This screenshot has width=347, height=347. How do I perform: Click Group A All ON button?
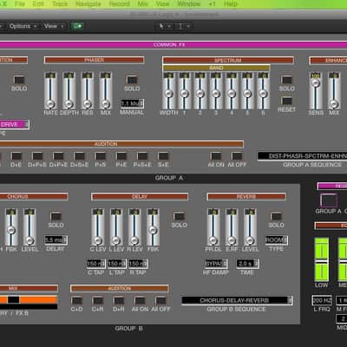pyautogui.click(x=216, y=156)
